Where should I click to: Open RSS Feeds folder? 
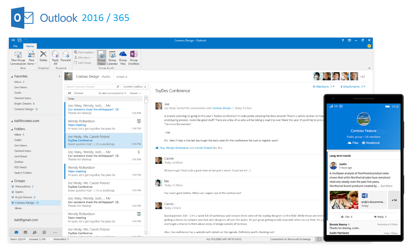coord(20,167)
